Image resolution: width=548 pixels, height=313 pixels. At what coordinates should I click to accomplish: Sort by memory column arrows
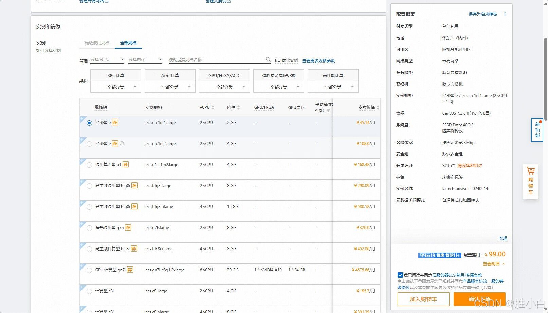[238, 107]
